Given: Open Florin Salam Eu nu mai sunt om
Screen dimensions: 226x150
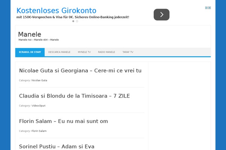Looking at the screenshot, I should 63,121.
